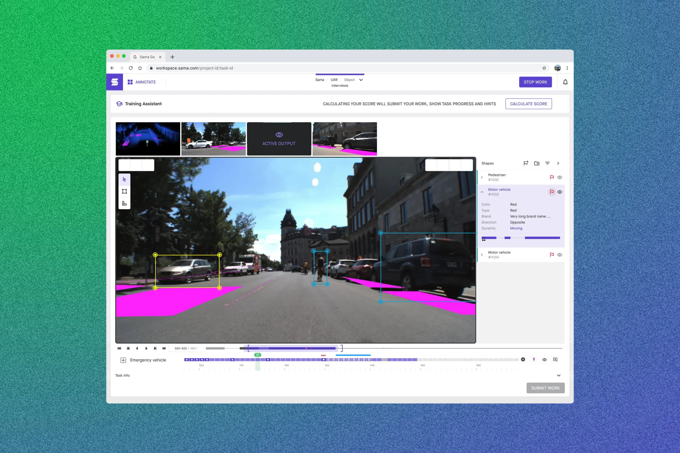Click the add comment icon near the timeline
Screen dimensions: 680x453
[555, 359]
